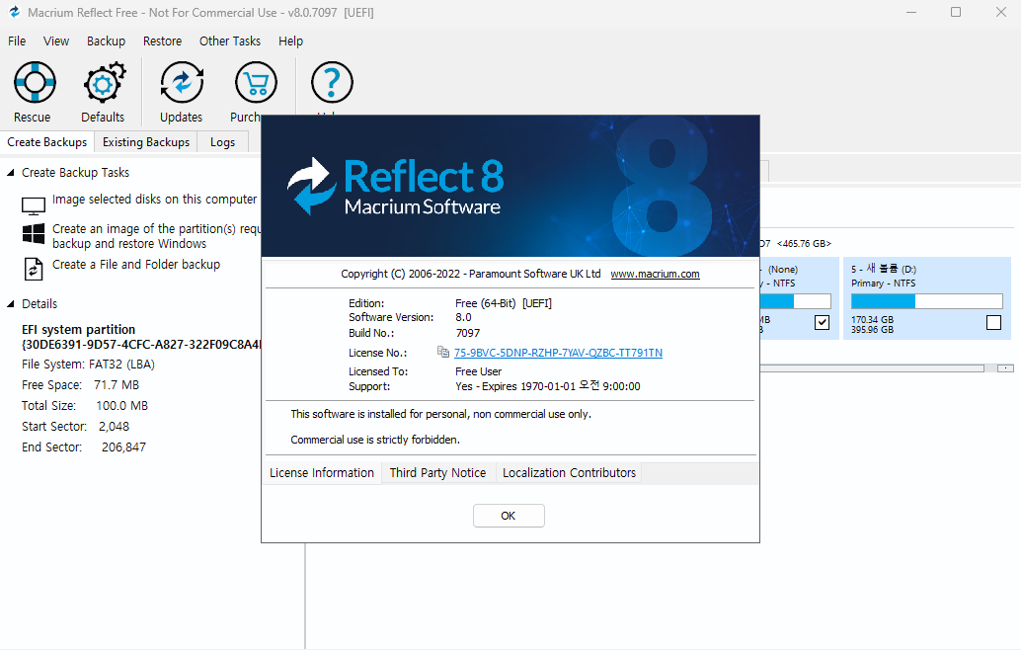Viewport: 1021px width, 650px height.
Task: Select the Third Party Notice tab
Action: (x=437, y=473)
